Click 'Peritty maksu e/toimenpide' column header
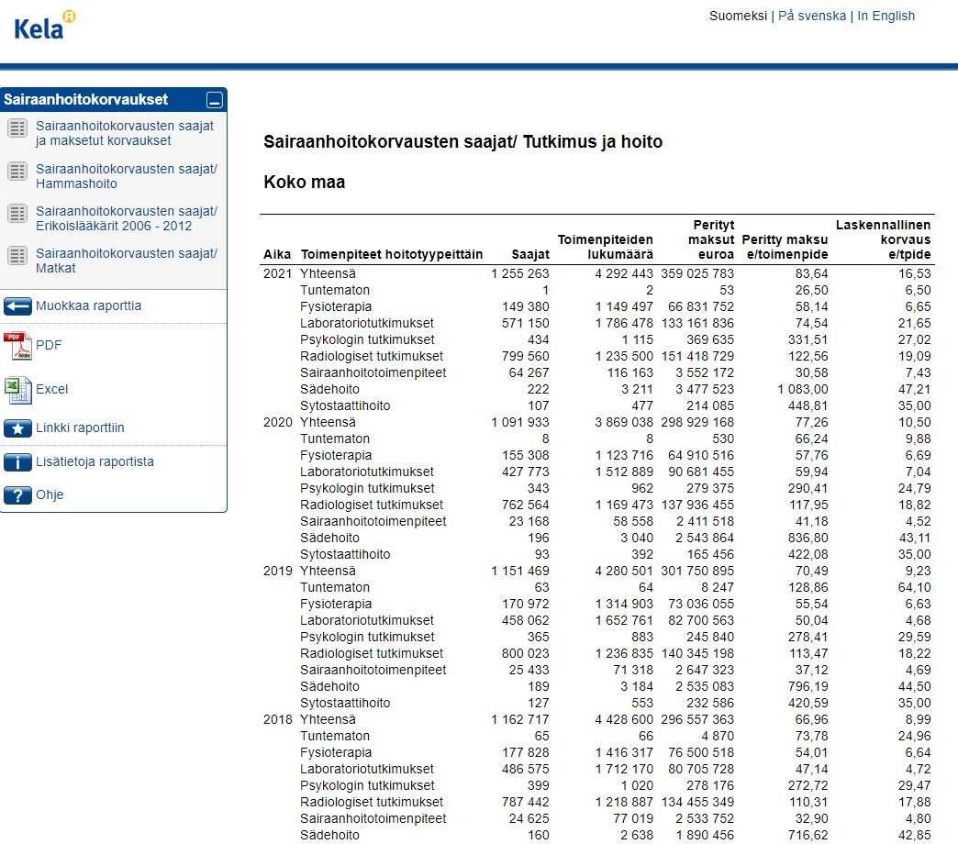Viewport: 958px width, 844px height. [785, 248]
